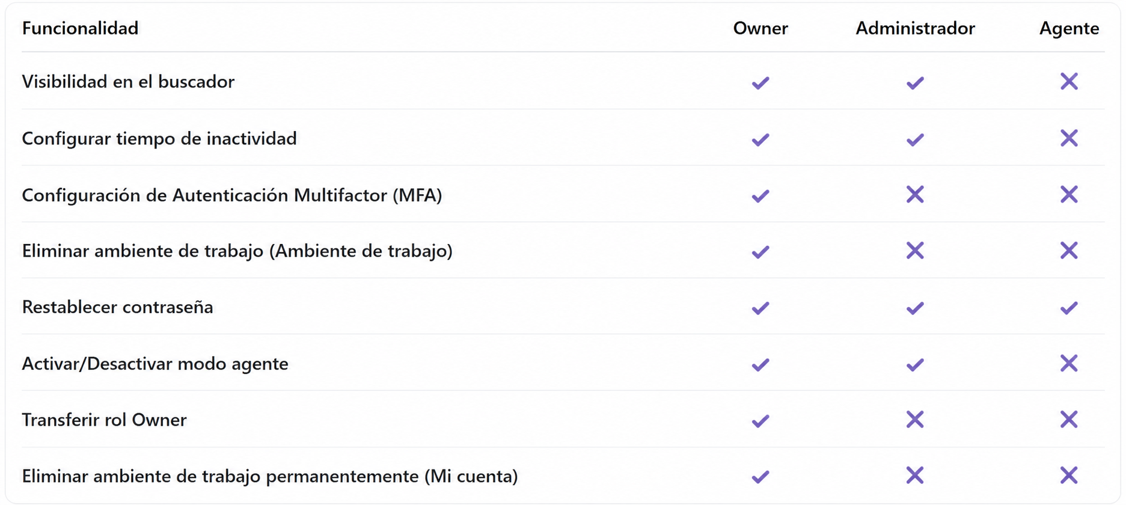Click Agente checkmark in Restablecer contraseña row
The width and height of the screenshot is (1126, 505).
coord(1069,308)
